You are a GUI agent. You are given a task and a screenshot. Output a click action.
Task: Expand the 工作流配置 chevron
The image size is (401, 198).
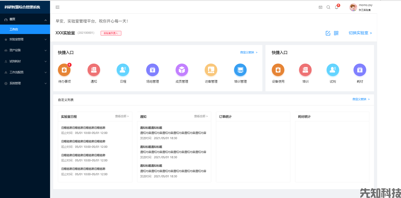[x=46, y=72]
